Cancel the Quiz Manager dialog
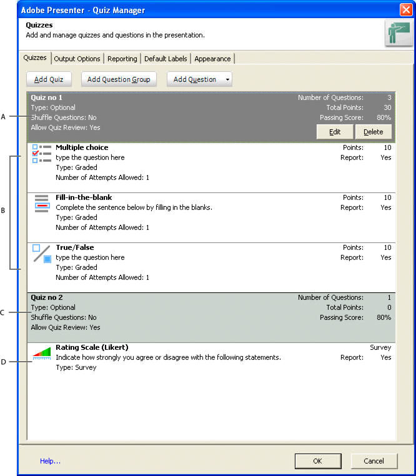This screenshot has width=416, height=476. [x=374, y=461]
